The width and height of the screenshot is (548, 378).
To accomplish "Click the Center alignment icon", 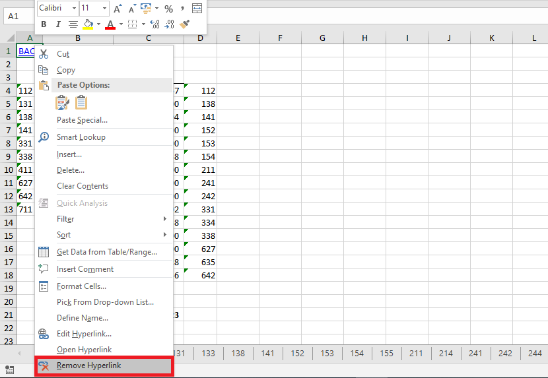I will [x=73, y=24].
